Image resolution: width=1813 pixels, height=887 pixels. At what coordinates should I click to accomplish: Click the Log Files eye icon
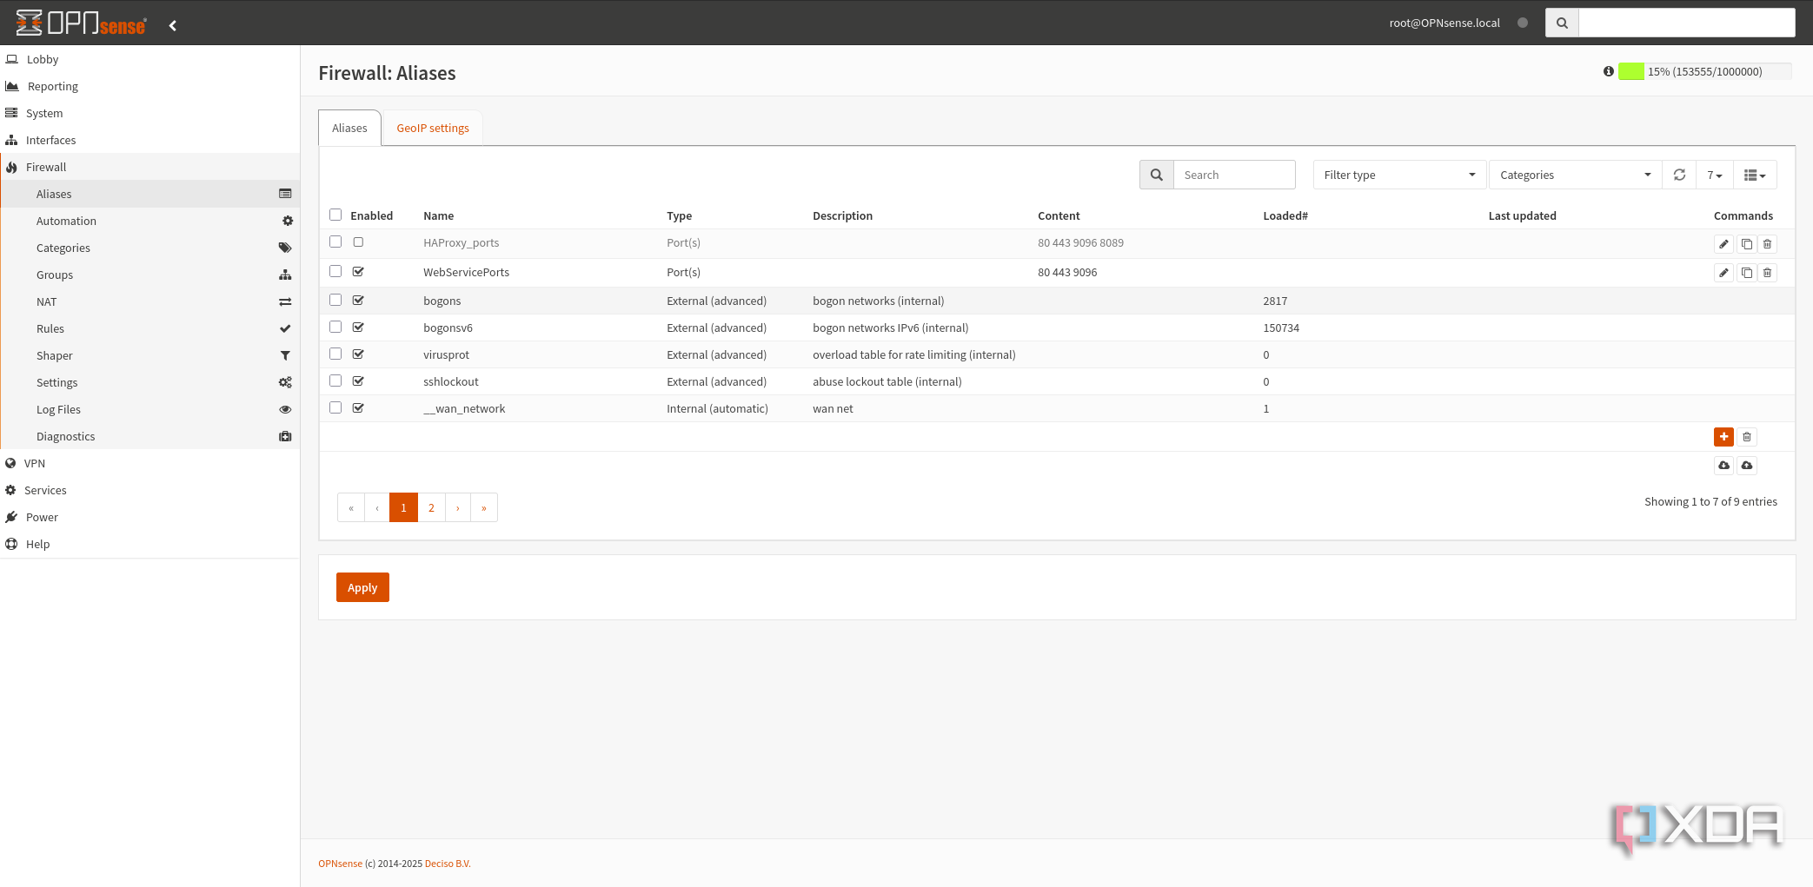285,409
